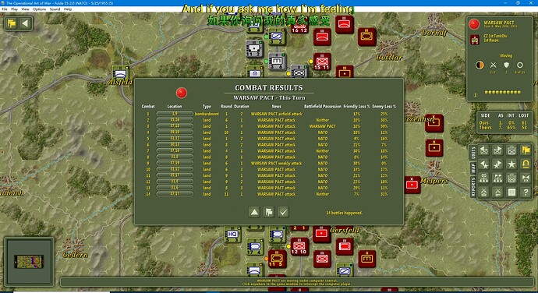This screenshot has width=538, height=293.
Task: Open the Sound menu
Action: click(x=55, y=9)
